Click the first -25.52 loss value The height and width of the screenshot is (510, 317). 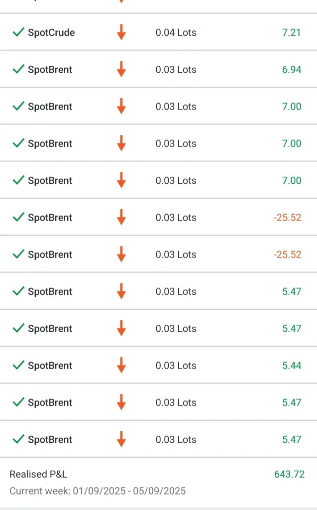point(287,218)
